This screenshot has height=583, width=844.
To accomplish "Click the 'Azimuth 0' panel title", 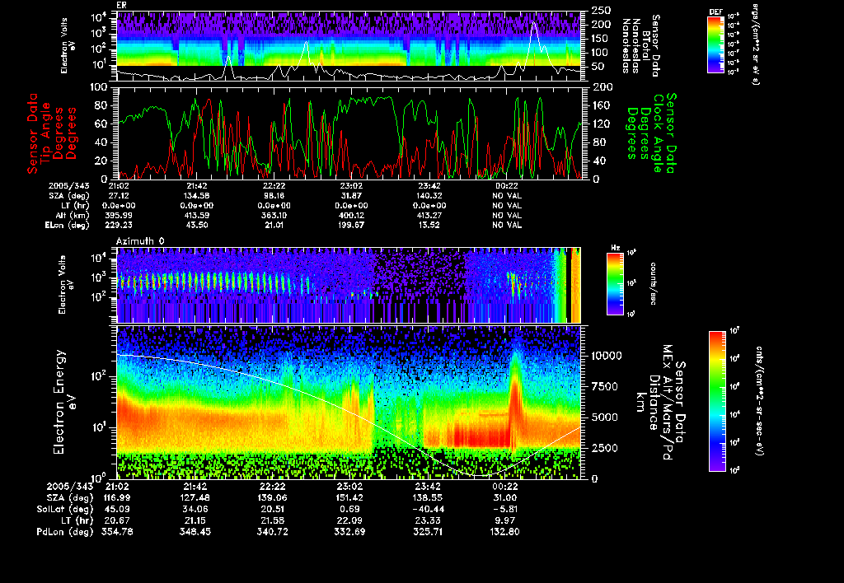I will [140, 241].
